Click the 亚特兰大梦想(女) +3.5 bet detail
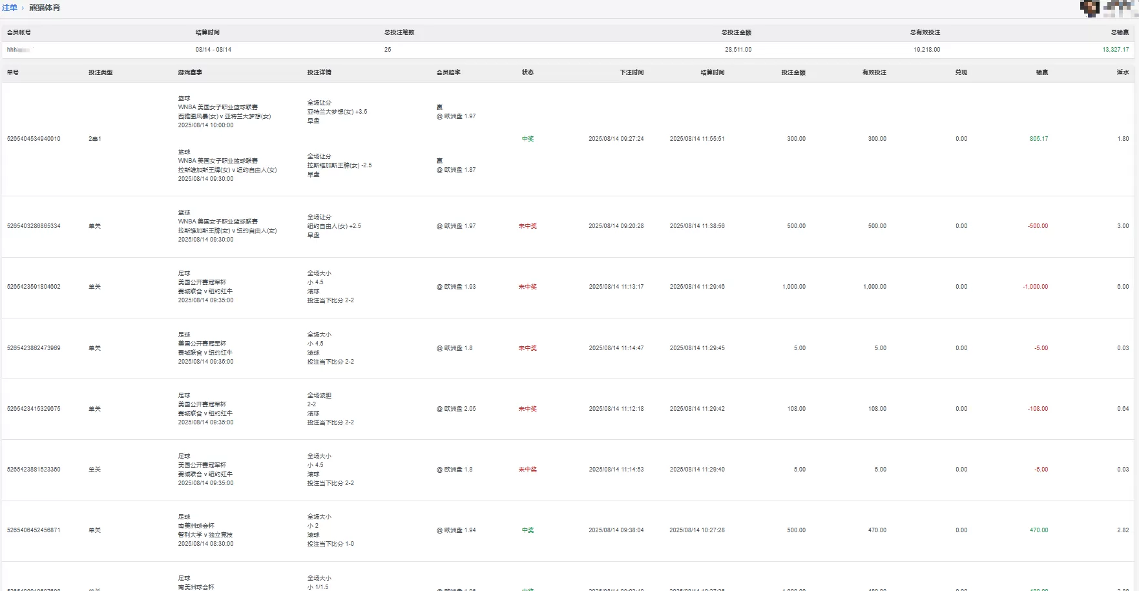The width and height of the screenshot is (1139, 591). click(337, 112)
